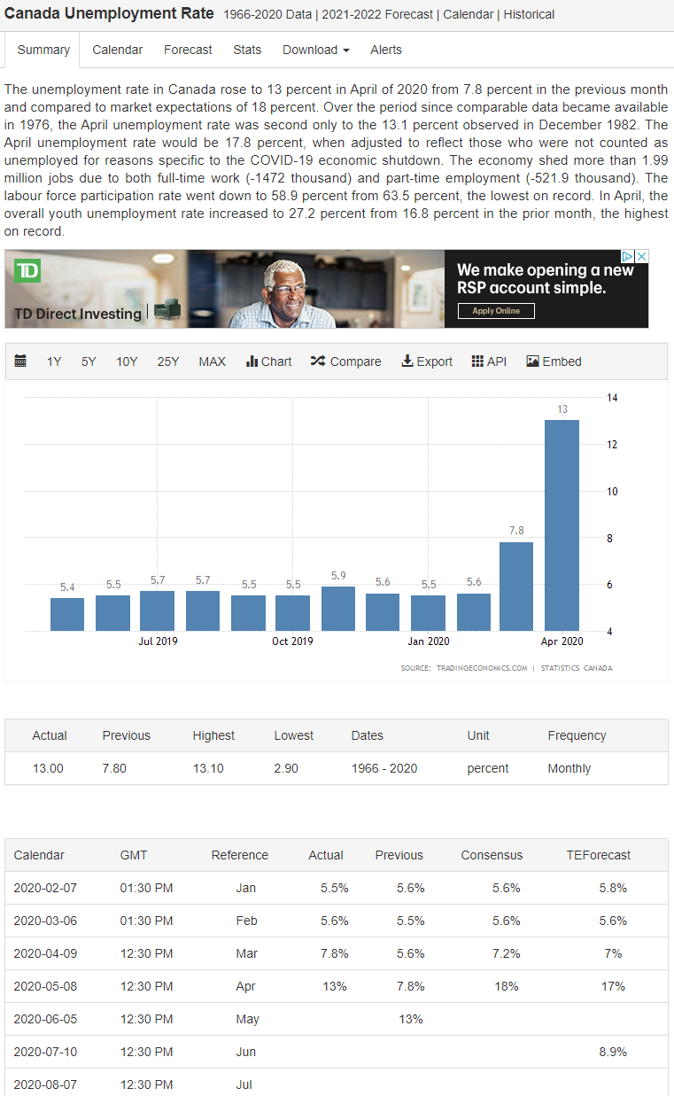Click the Jul 2019 axis label
This screenshot has width=674, height=1096.
tap(158, 641)
